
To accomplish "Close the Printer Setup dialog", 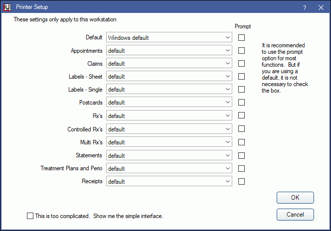I will pos(321,7).
